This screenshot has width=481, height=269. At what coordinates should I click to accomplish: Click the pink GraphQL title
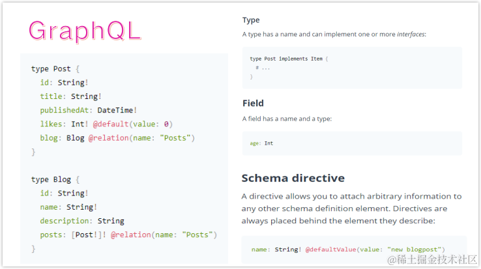[x=85, y=32]
